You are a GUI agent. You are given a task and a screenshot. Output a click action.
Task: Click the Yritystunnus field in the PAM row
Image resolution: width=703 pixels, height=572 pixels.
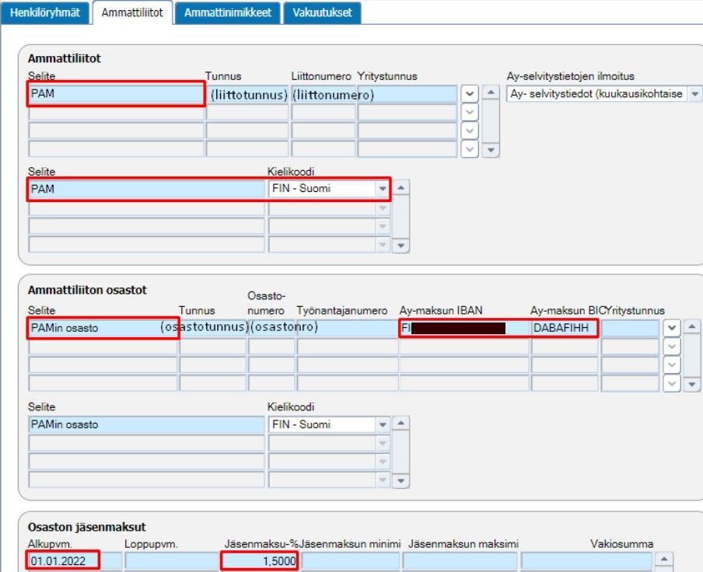click(407, 94)
